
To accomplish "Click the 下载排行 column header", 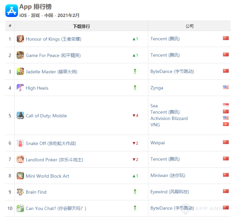I will coord(81,26).
